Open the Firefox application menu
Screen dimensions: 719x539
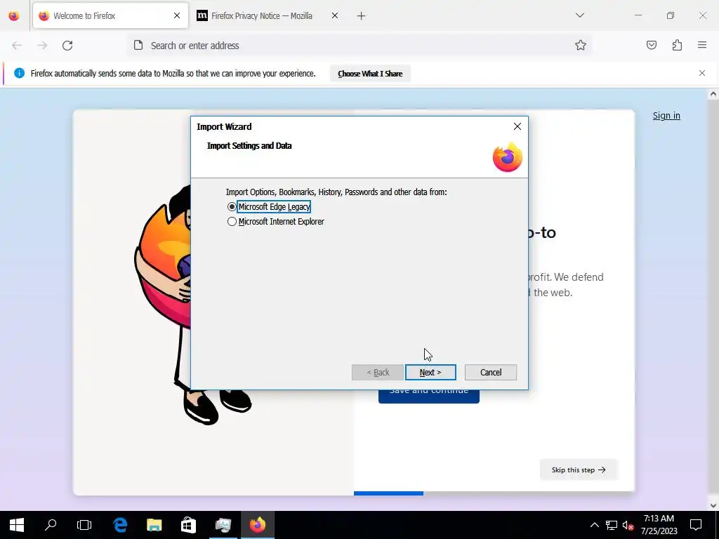click(702, 45)
